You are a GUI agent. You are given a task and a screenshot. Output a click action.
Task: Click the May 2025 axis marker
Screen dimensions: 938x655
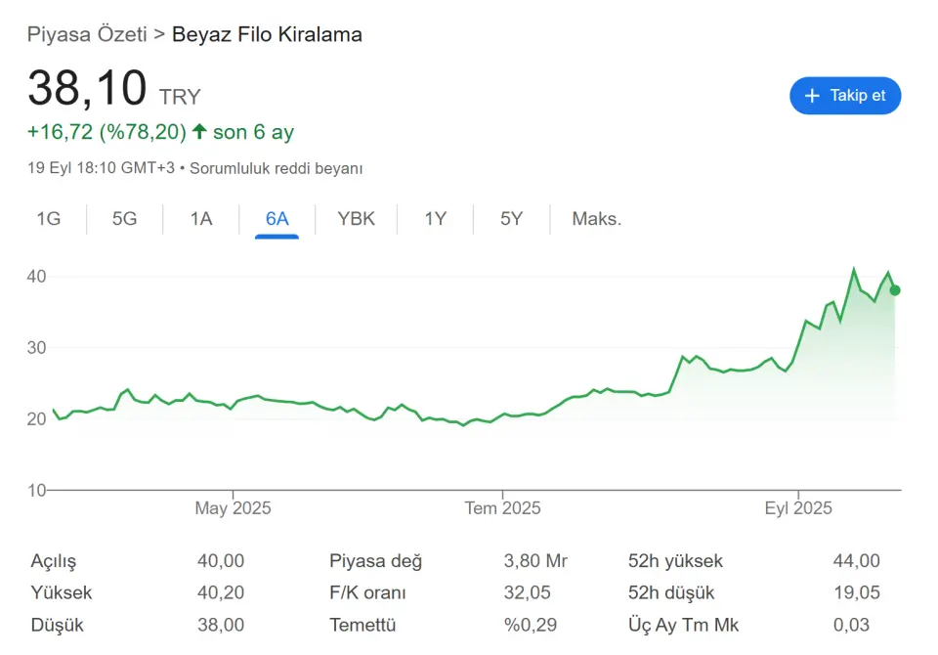point(233,508)
